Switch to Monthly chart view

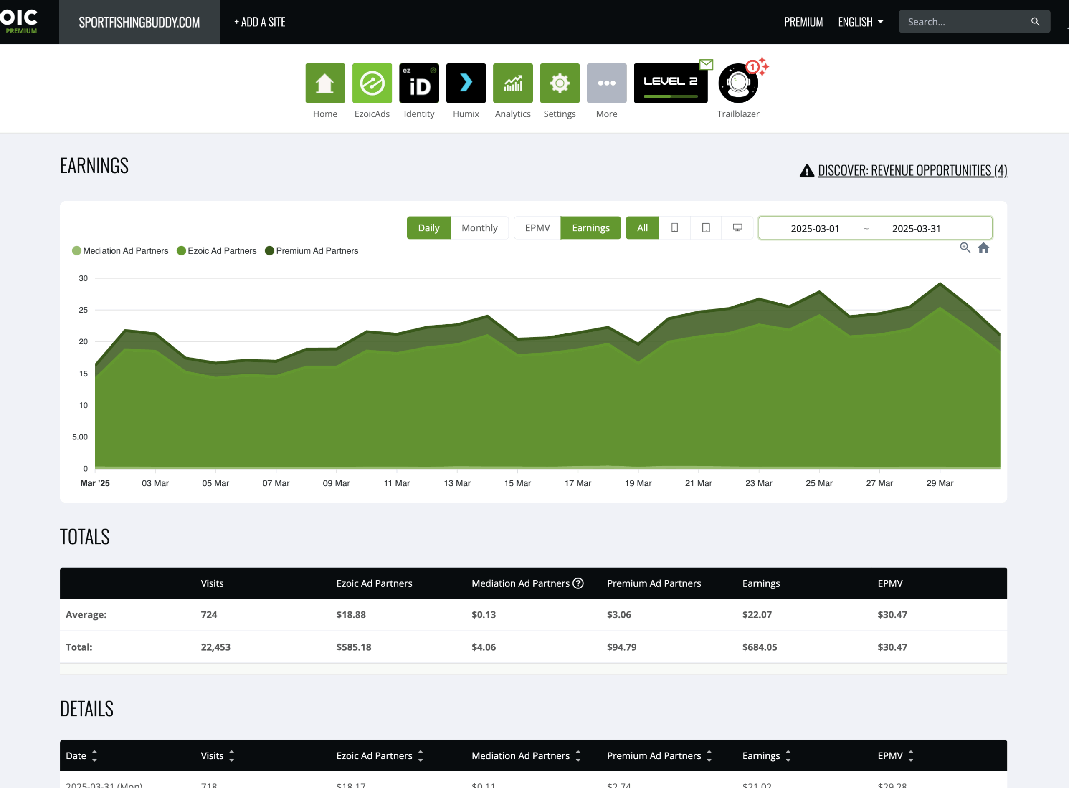point(479,228)
